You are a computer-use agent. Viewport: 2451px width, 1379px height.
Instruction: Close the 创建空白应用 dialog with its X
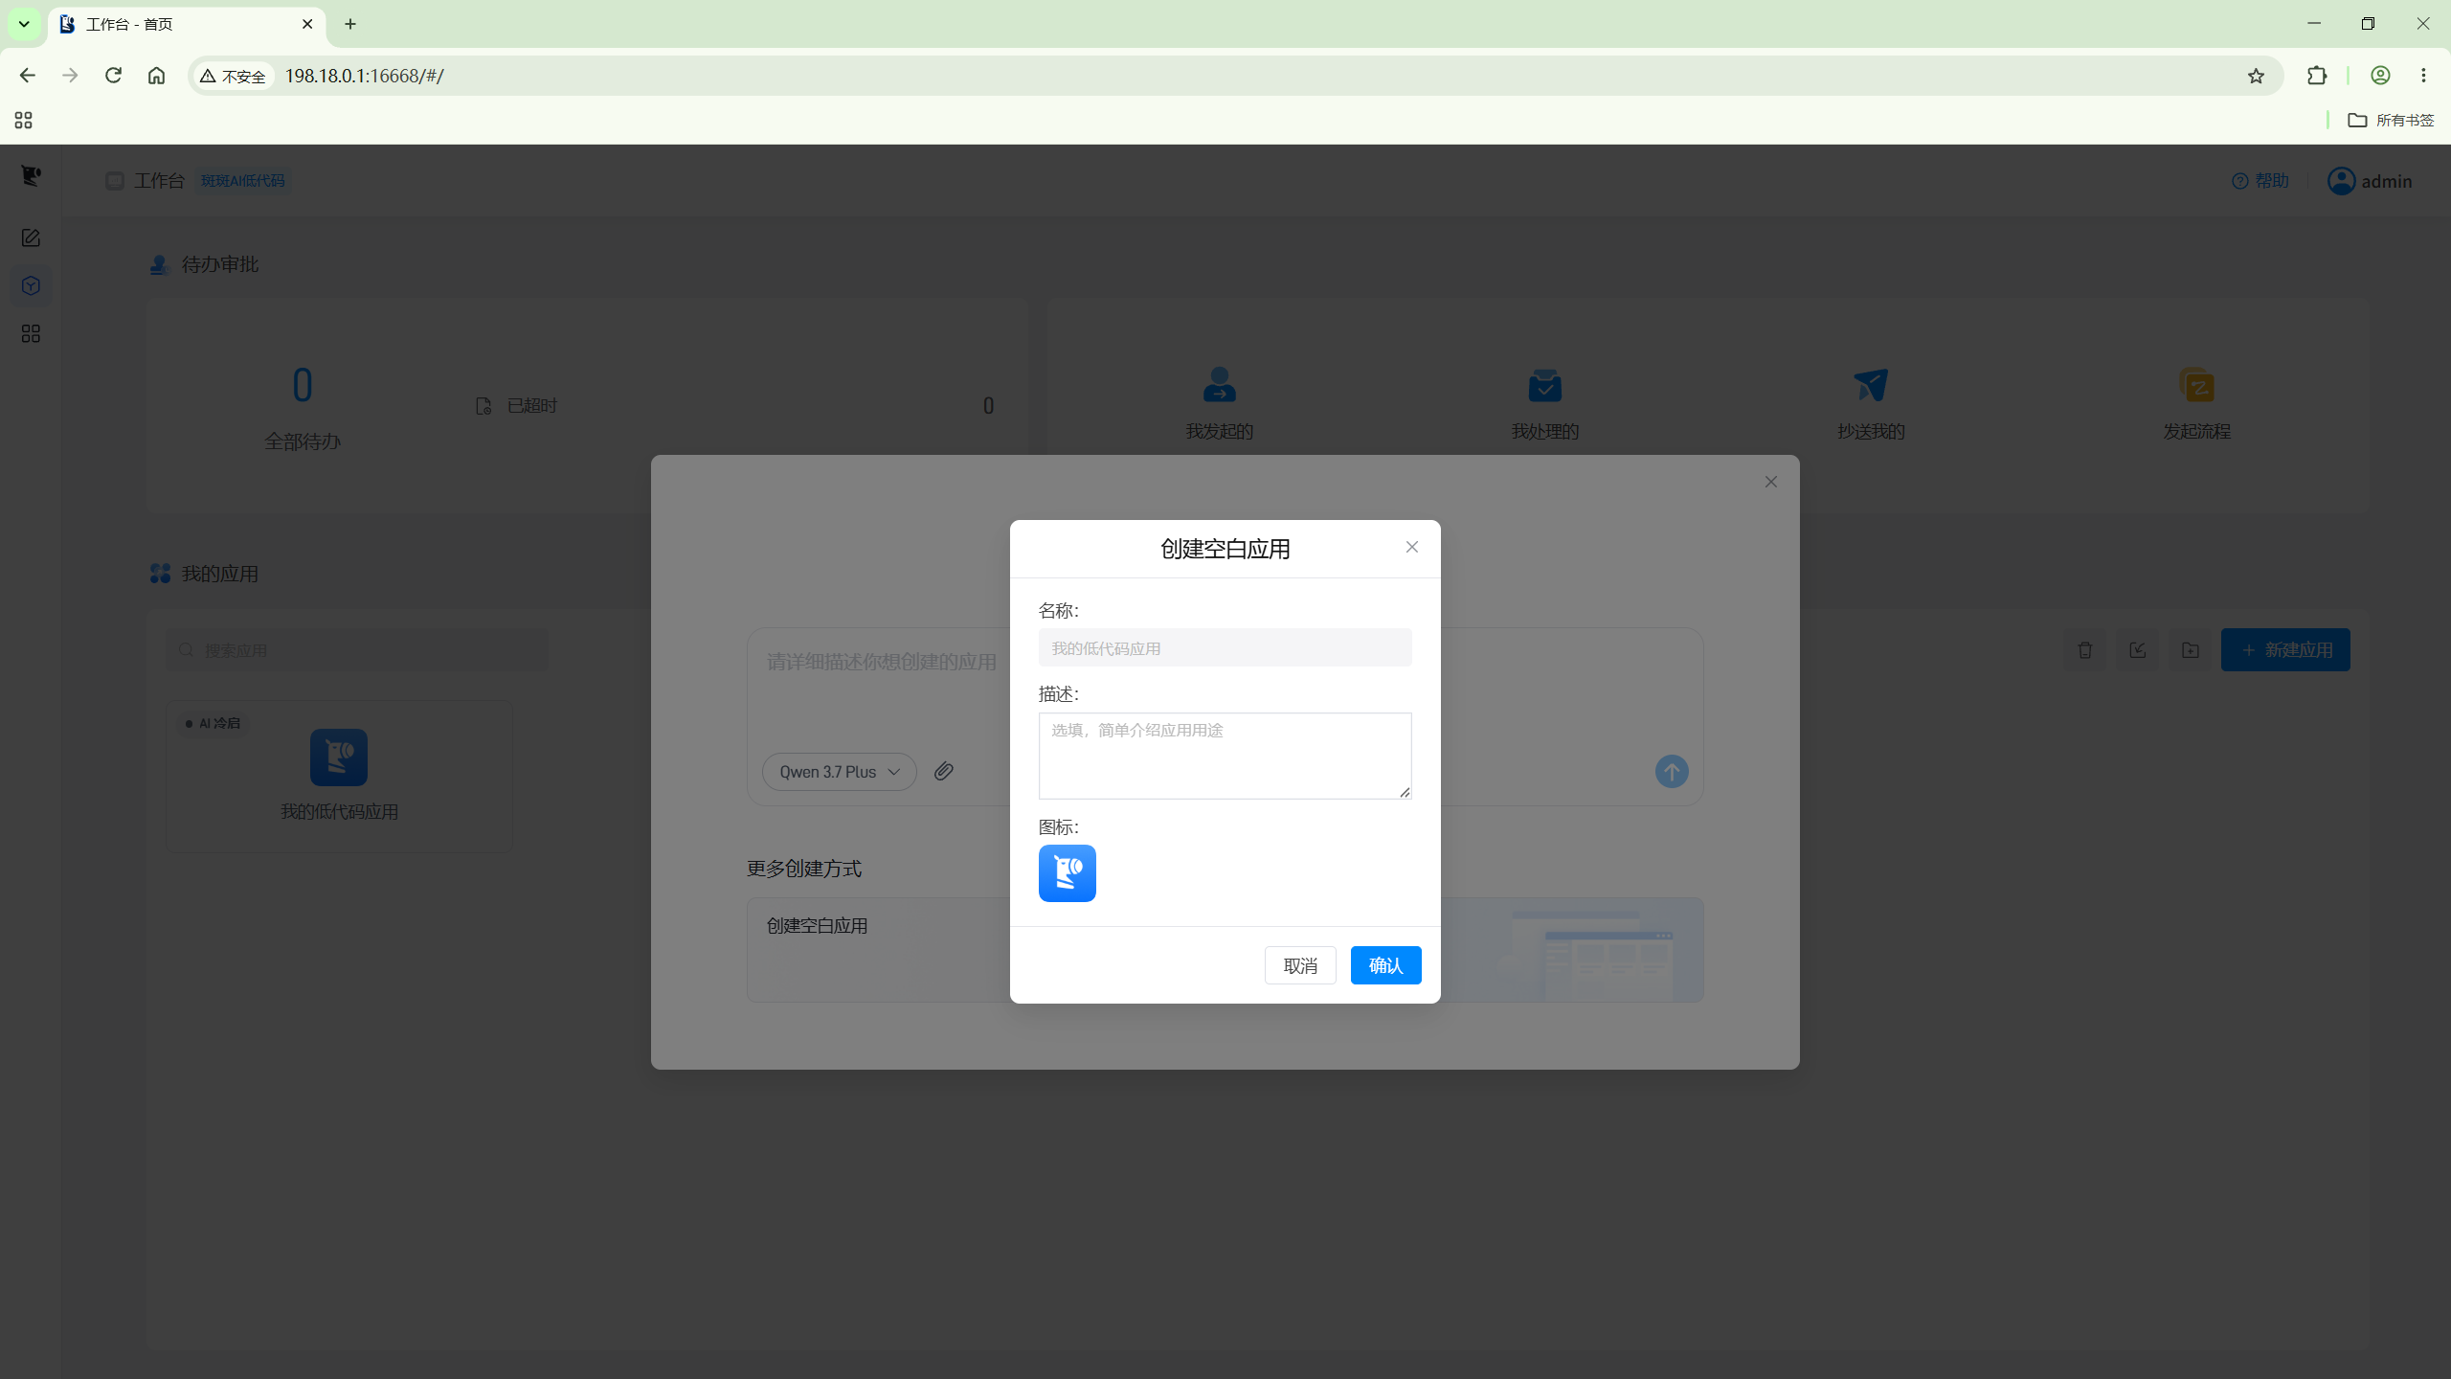click(1411, 547)
